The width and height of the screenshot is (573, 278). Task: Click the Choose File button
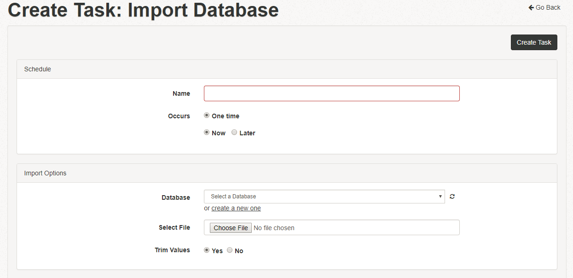pos(231,228)
